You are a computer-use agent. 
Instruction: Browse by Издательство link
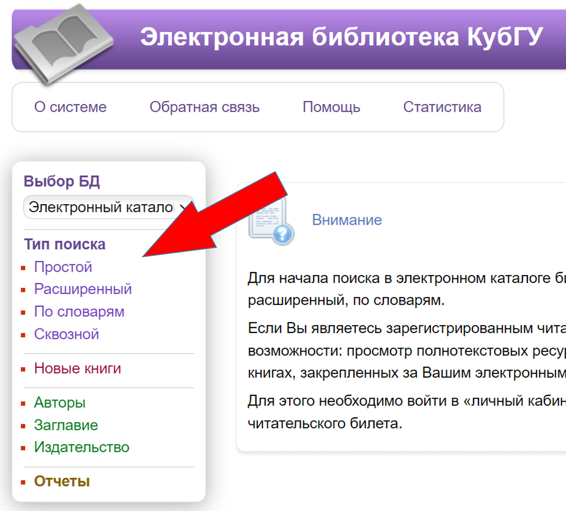click(x=81, y=447)
